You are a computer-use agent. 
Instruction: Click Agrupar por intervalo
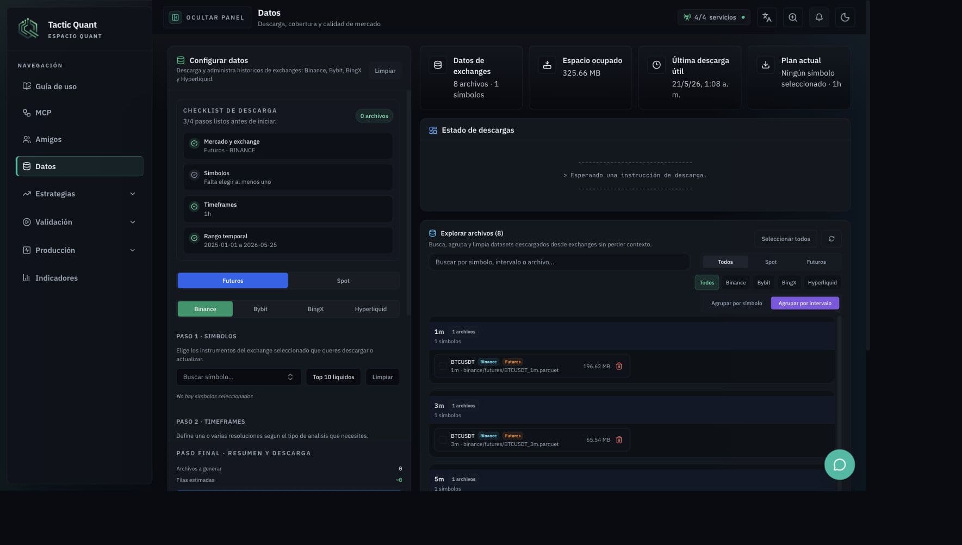805,303
